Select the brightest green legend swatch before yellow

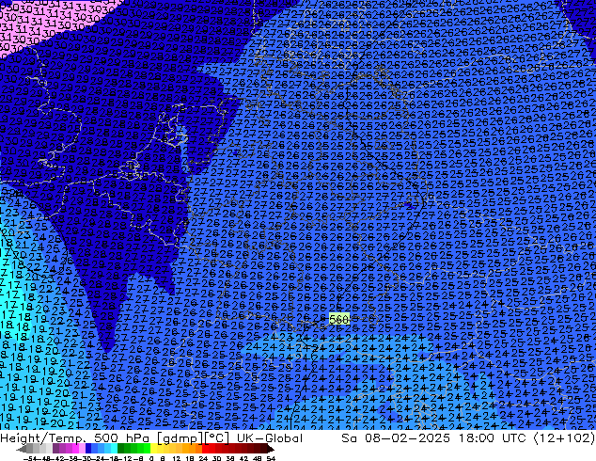(147, 449)
